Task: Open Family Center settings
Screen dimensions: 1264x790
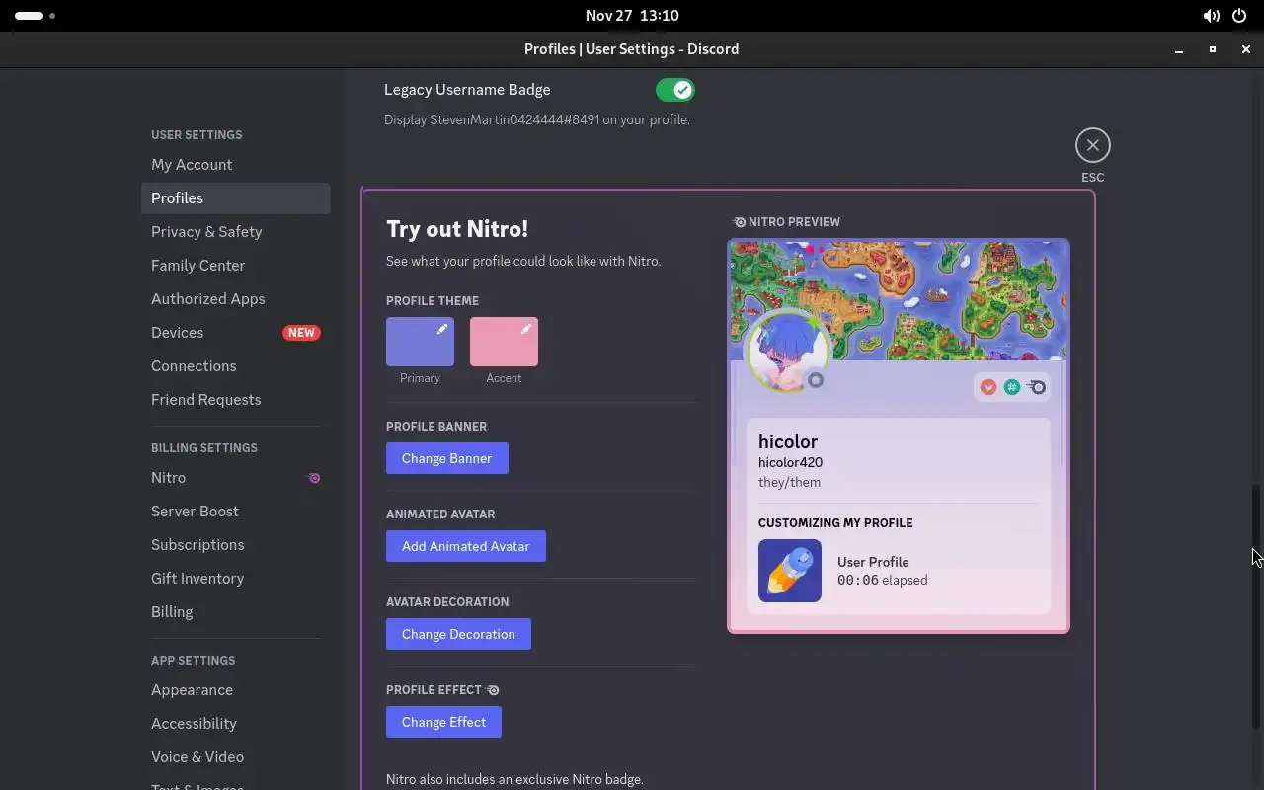Action: pos(236,266)
